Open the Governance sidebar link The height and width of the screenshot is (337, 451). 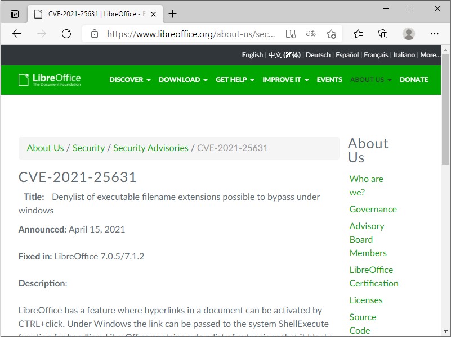[373, 210]
